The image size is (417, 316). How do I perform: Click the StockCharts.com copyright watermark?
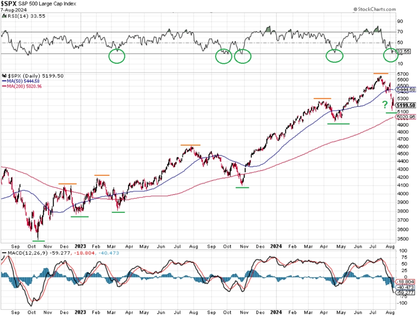coord(375,9)
